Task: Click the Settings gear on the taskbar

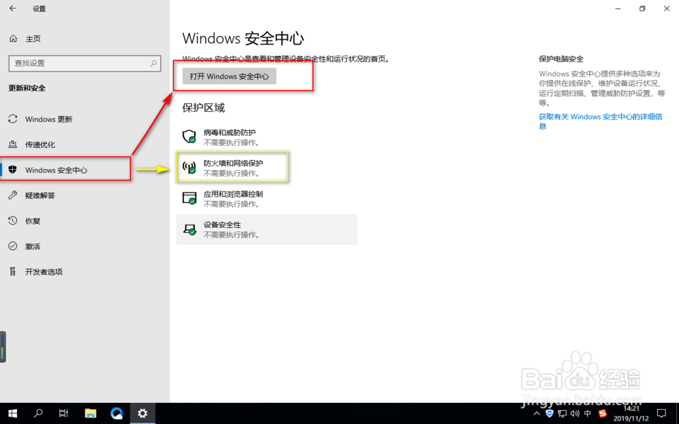Action: [x=142, y=413]
